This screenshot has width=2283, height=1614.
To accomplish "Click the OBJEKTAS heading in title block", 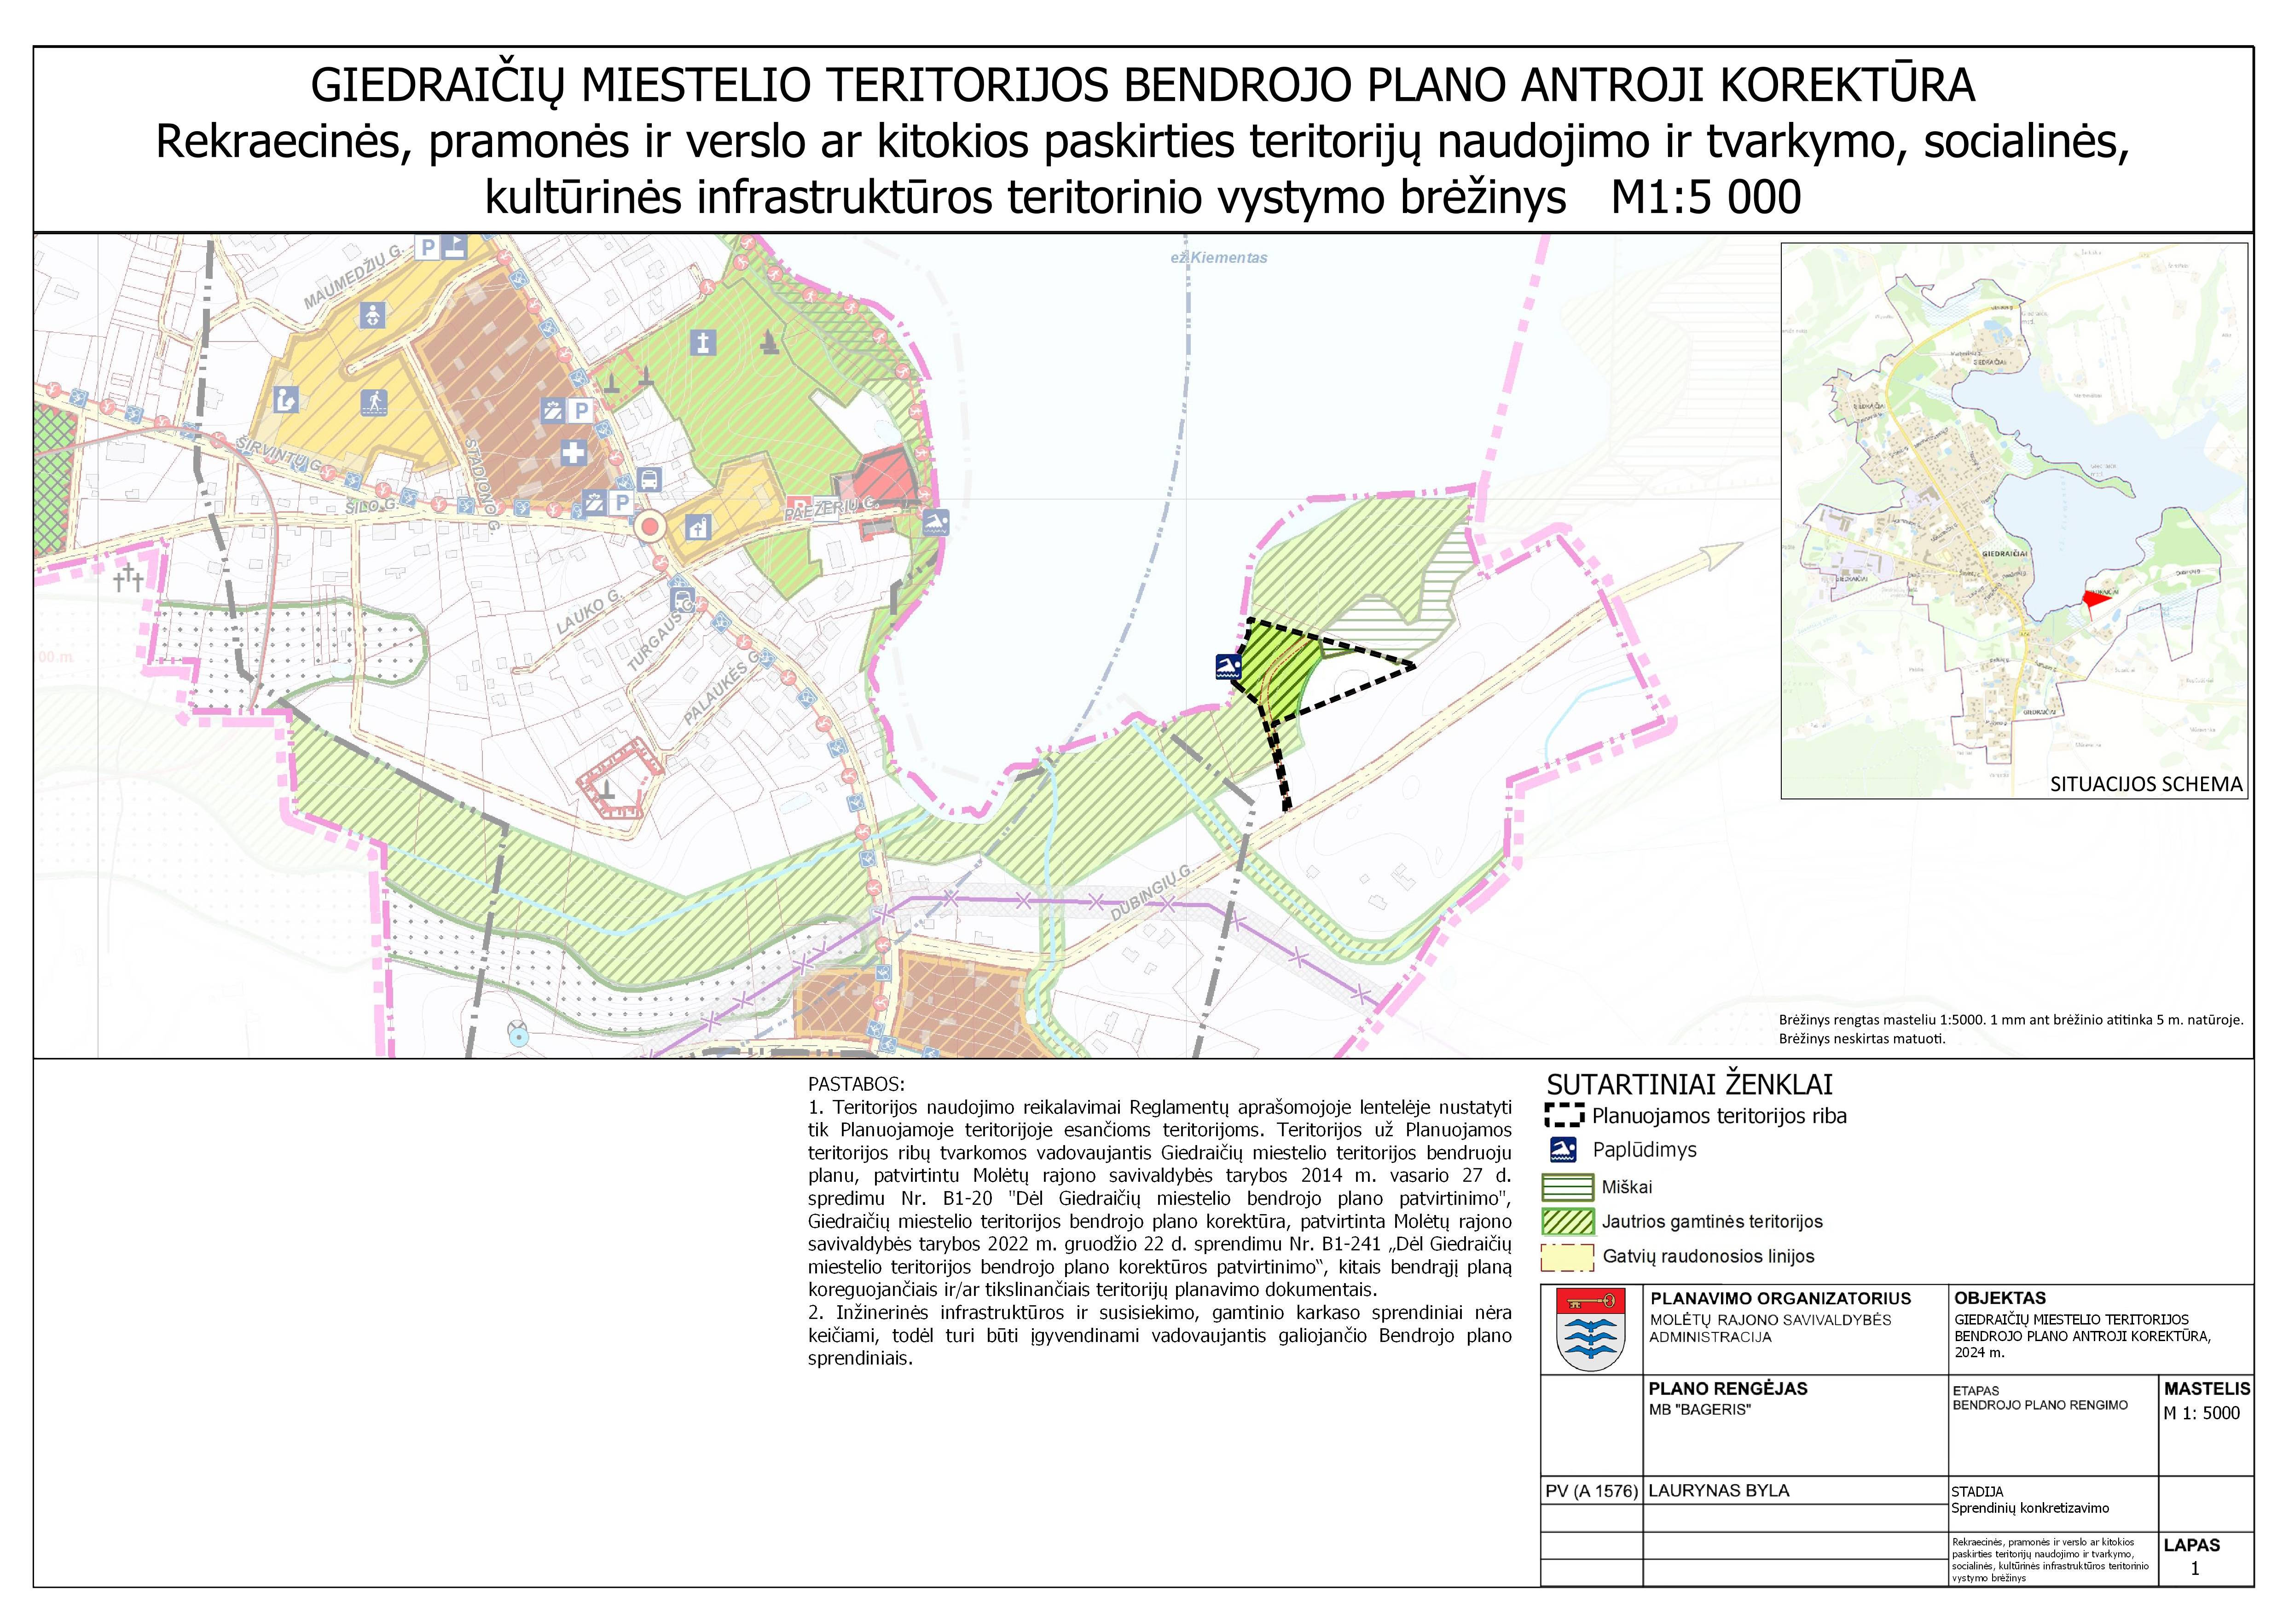I will (x=1999, y=1298).
